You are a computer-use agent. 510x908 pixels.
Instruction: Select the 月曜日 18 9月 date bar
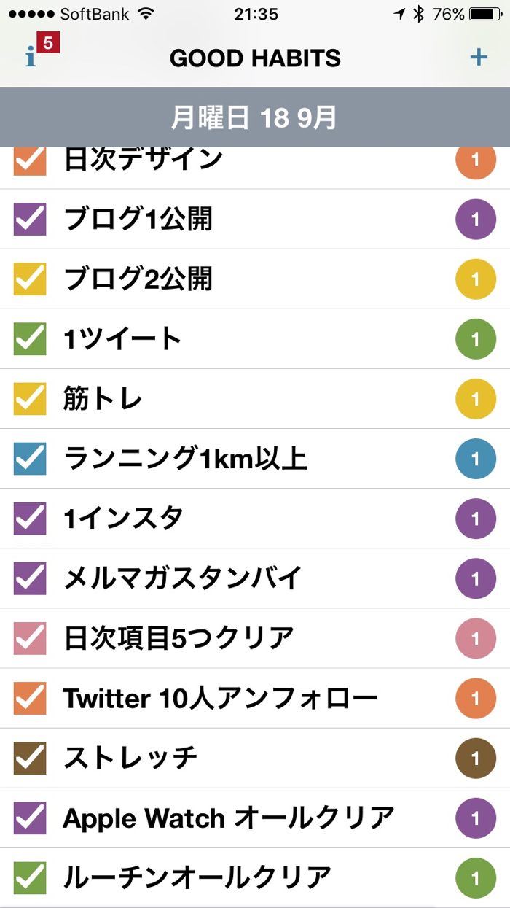pyautogui.click(x=255, y=117)
